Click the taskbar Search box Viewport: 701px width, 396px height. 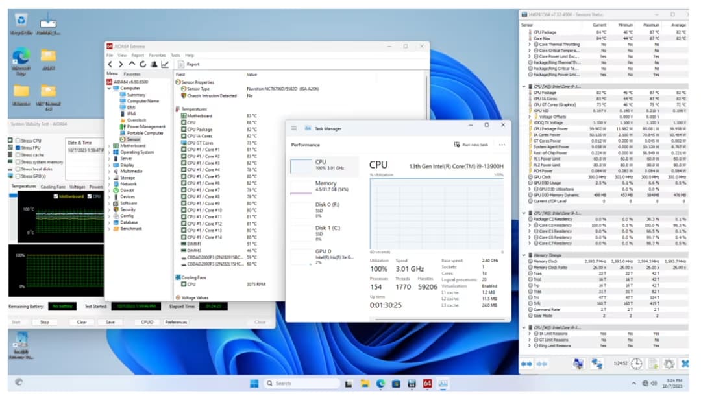[x=302, y=384]
